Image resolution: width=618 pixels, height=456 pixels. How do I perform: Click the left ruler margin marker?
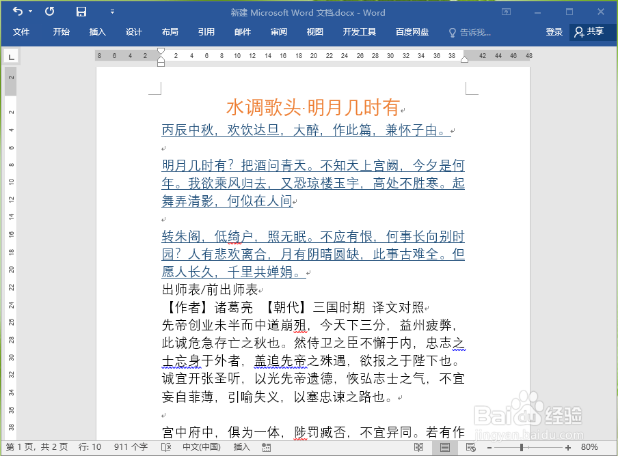click(161, 55)
